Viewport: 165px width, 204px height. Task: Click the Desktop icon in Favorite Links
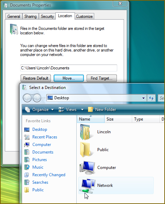click(27, 129)
